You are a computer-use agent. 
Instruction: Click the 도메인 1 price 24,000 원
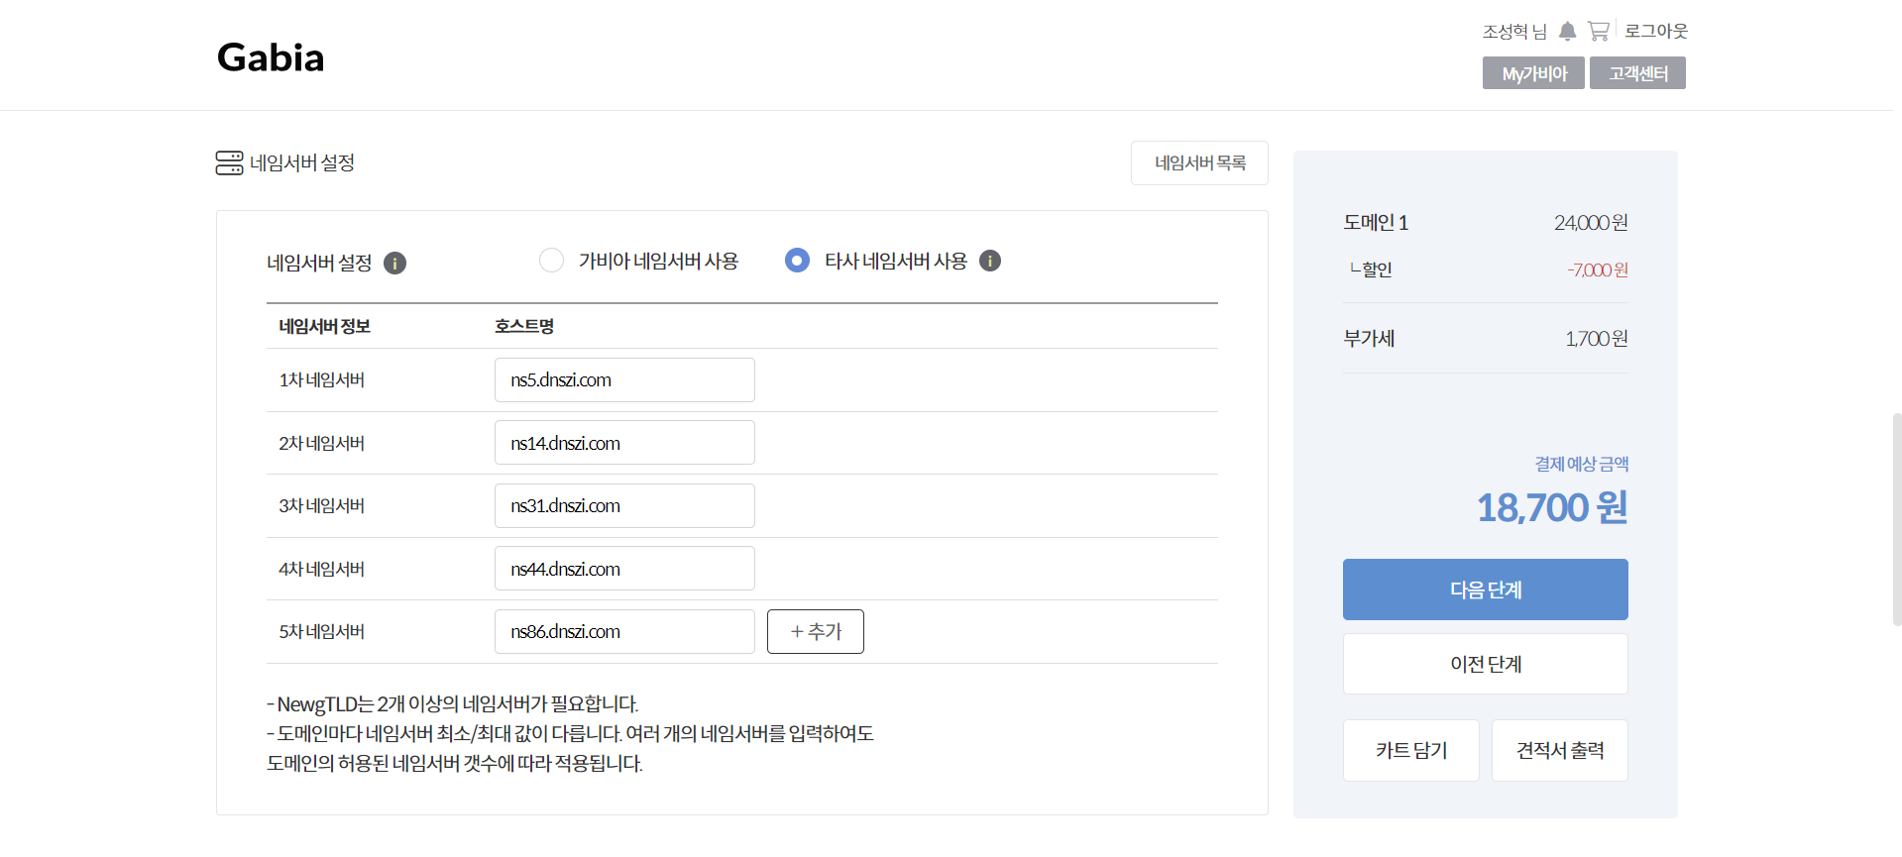pos(1591,223)
